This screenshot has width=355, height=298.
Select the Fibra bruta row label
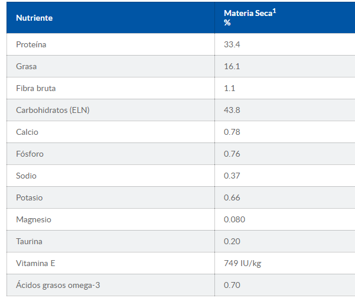coord(36,88)
